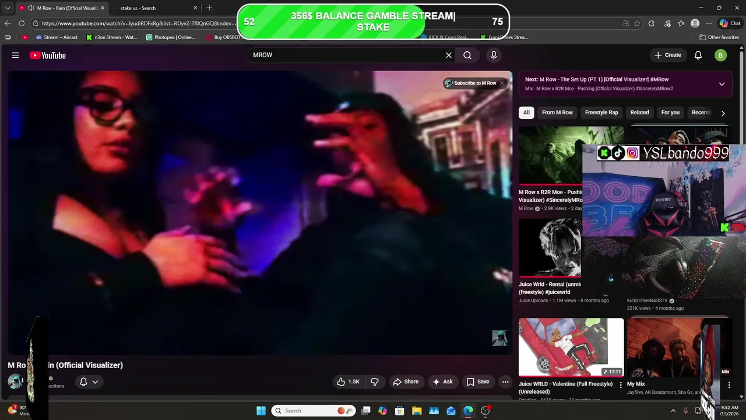Image resolution: width=746 pixels, height=420 pixels.
Task: Select the Related chip
Action: [x=639, y=113]
